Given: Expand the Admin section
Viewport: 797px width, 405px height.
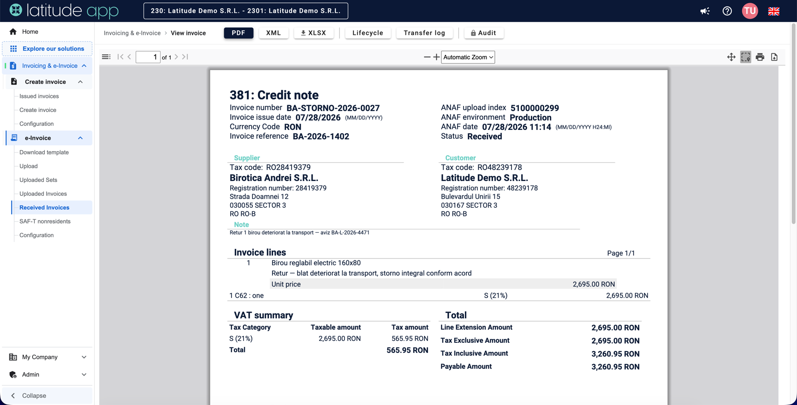Looking at the screenshot, I should 47,375.
